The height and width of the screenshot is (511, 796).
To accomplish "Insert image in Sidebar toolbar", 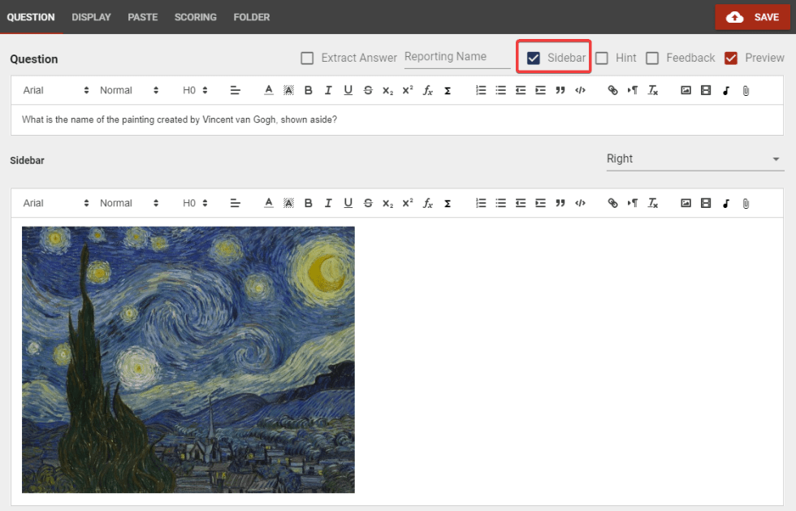I will coord(686,203).
